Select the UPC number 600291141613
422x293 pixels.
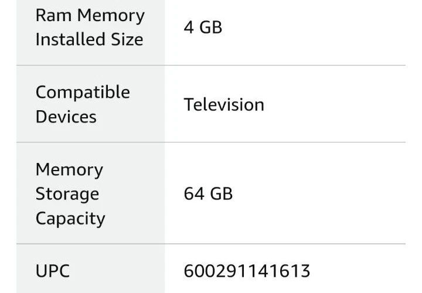[x=247, y=271]
